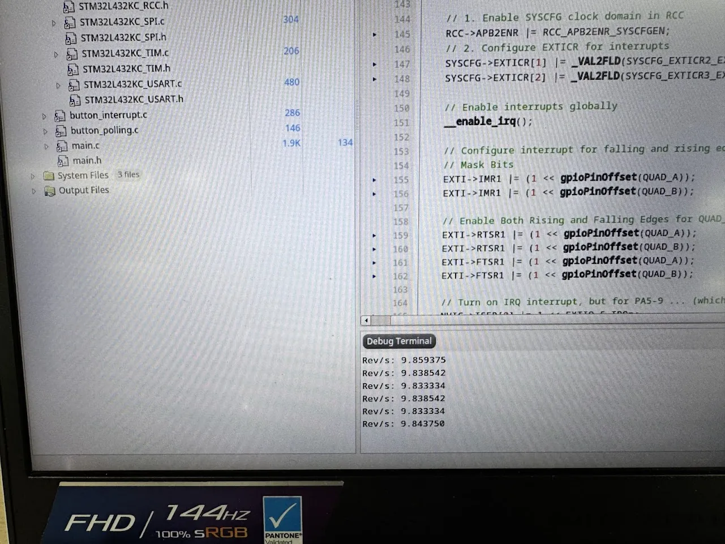Expand the STM32L432KC_USART.c tree node
The width and height of the screenshot is (725, 544).
(x=58, y=84)
